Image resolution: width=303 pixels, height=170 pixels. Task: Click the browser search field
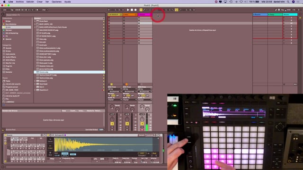coord(55,15)
